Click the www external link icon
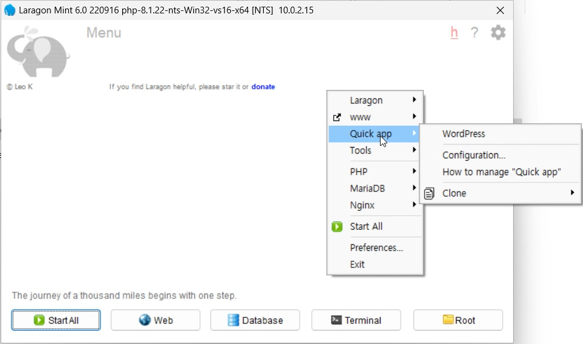This screenshot has height=344, width=583. coord(337,117)
